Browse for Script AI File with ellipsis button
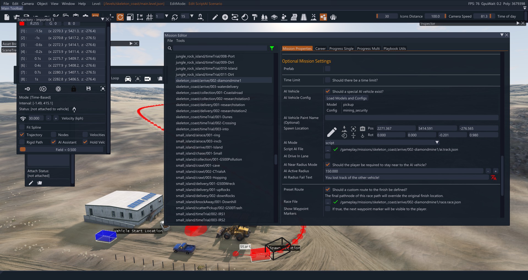Screen dimensions: 528x280 328,149
